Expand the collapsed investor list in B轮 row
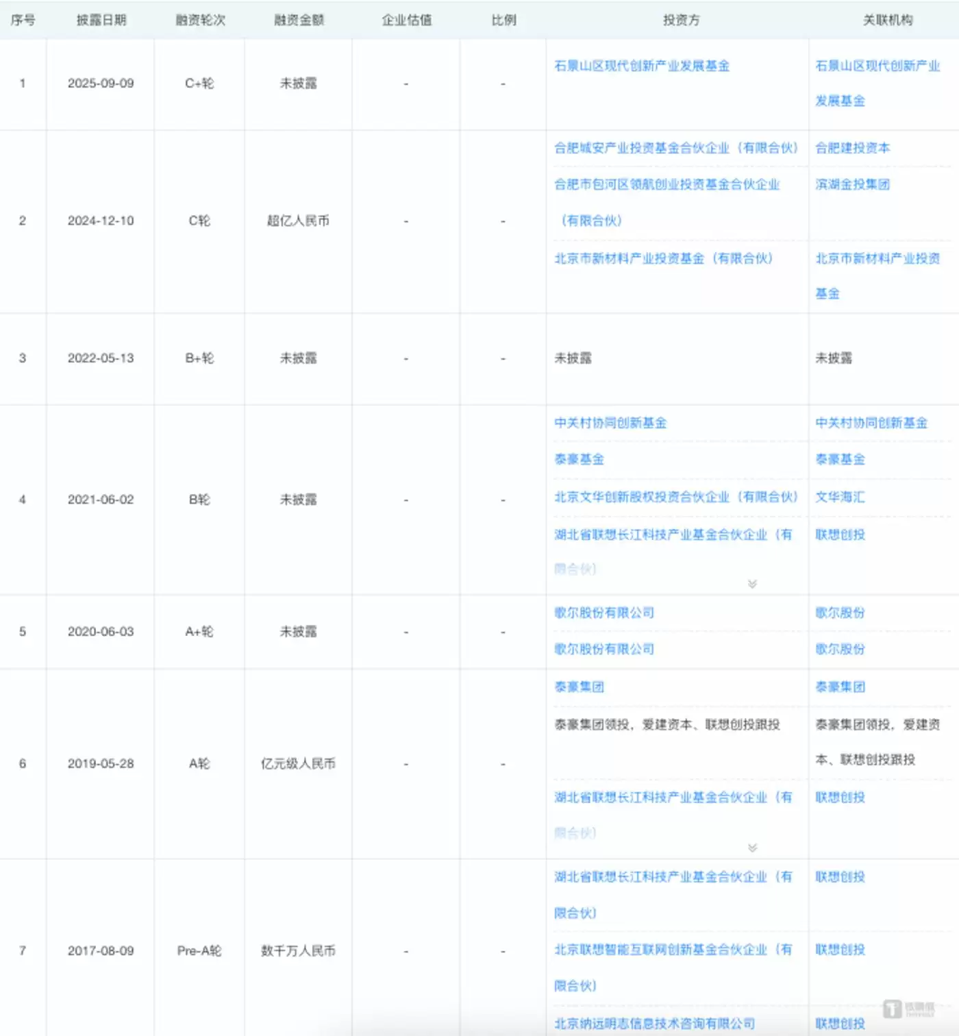Viewport: 959px width, 1036px height. point(752,584)
